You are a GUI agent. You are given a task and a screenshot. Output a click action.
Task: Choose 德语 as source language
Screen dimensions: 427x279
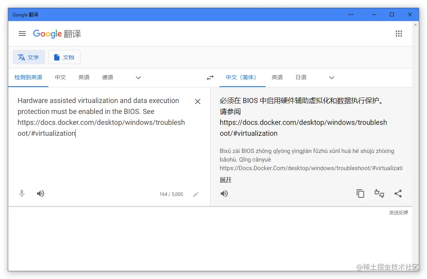click(x=107, y=78)
